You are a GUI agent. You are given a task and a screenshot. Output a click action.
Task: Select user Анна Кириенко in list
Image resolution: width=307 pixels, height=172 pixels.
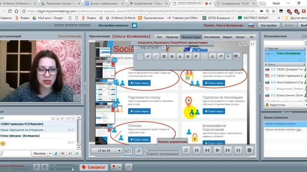[285, 82]
